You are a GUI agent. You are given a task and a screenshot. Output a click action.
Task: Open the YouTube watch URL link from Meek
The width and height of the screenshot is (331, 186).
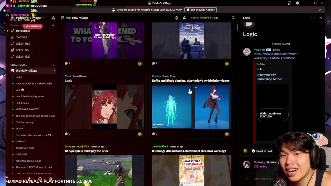pyautogui.click(x=275, y=56)
